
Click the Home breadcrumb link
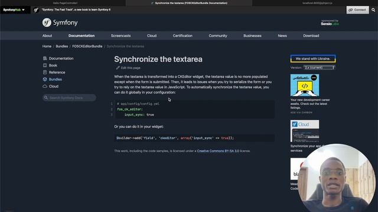click(x=47, y=47)
